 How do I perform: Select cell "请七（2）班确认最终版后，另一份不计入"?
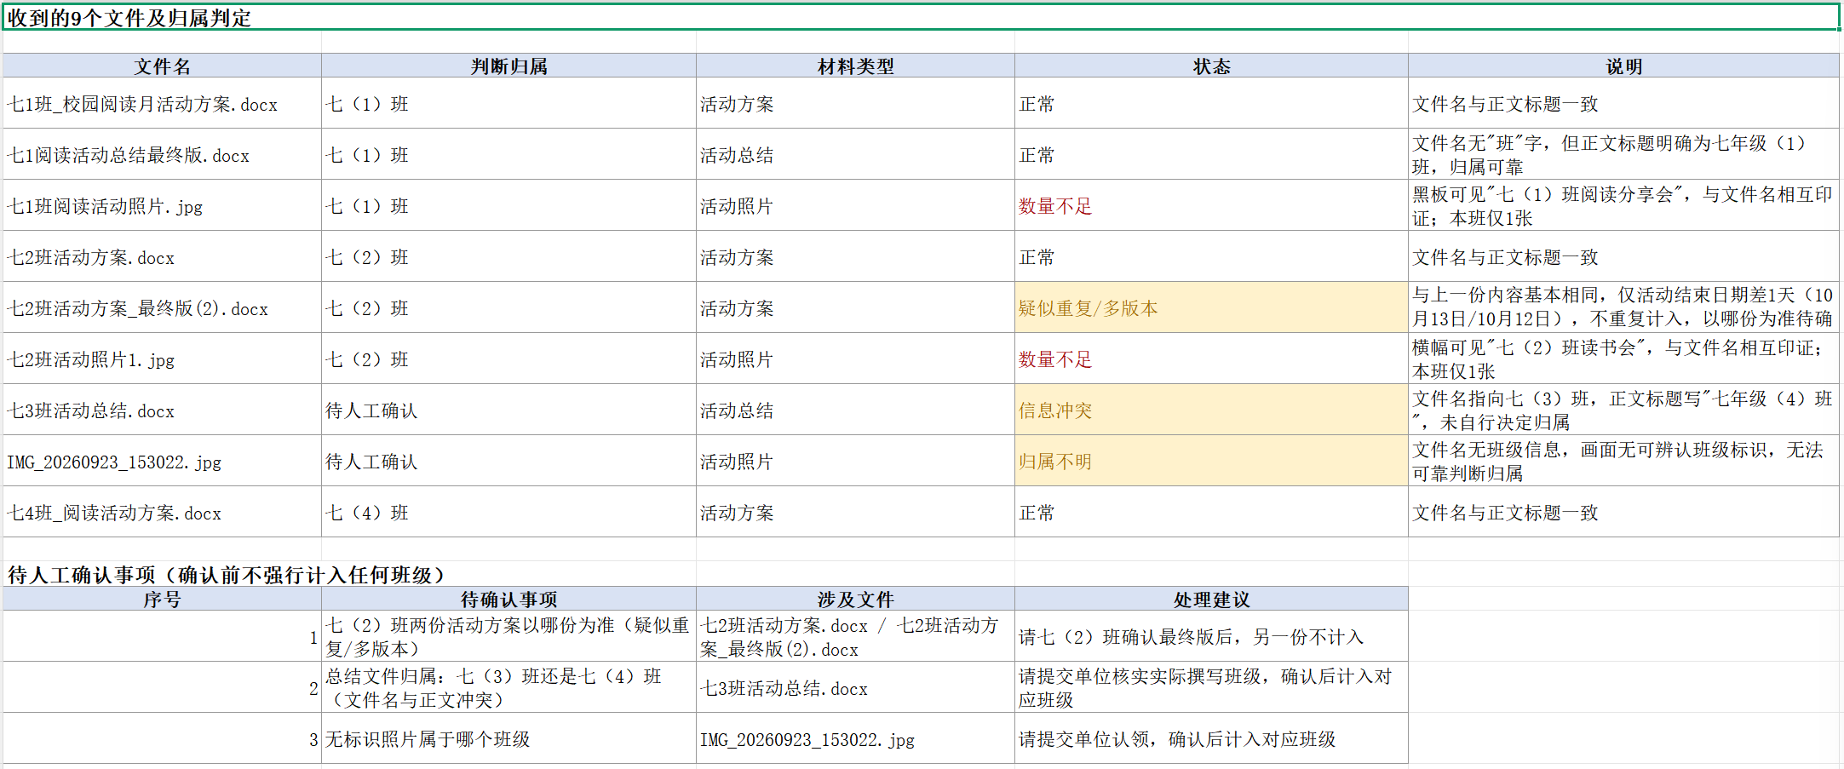pyautogui.click(x=1211, y=636)
